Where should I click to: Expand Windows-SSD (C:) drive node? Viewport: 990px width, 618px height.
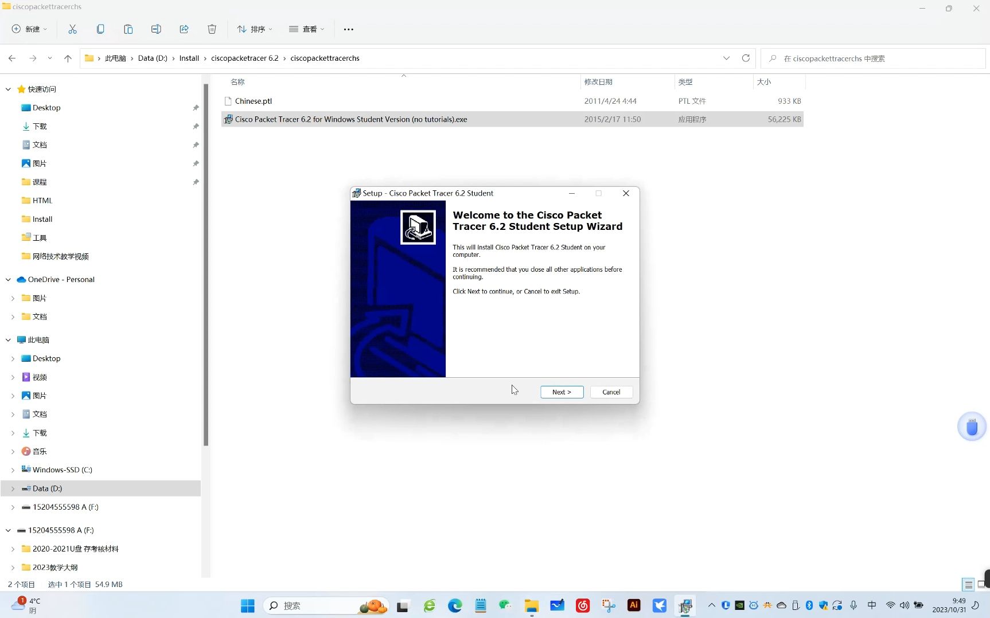(x=13, y=470)
